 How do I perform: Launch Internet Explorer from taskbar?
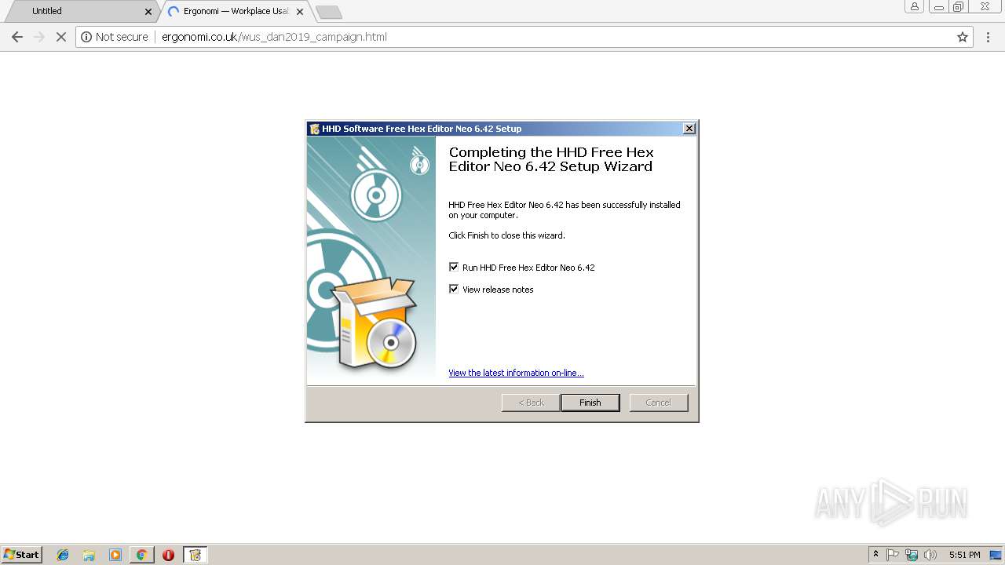[x=63, y=555]
